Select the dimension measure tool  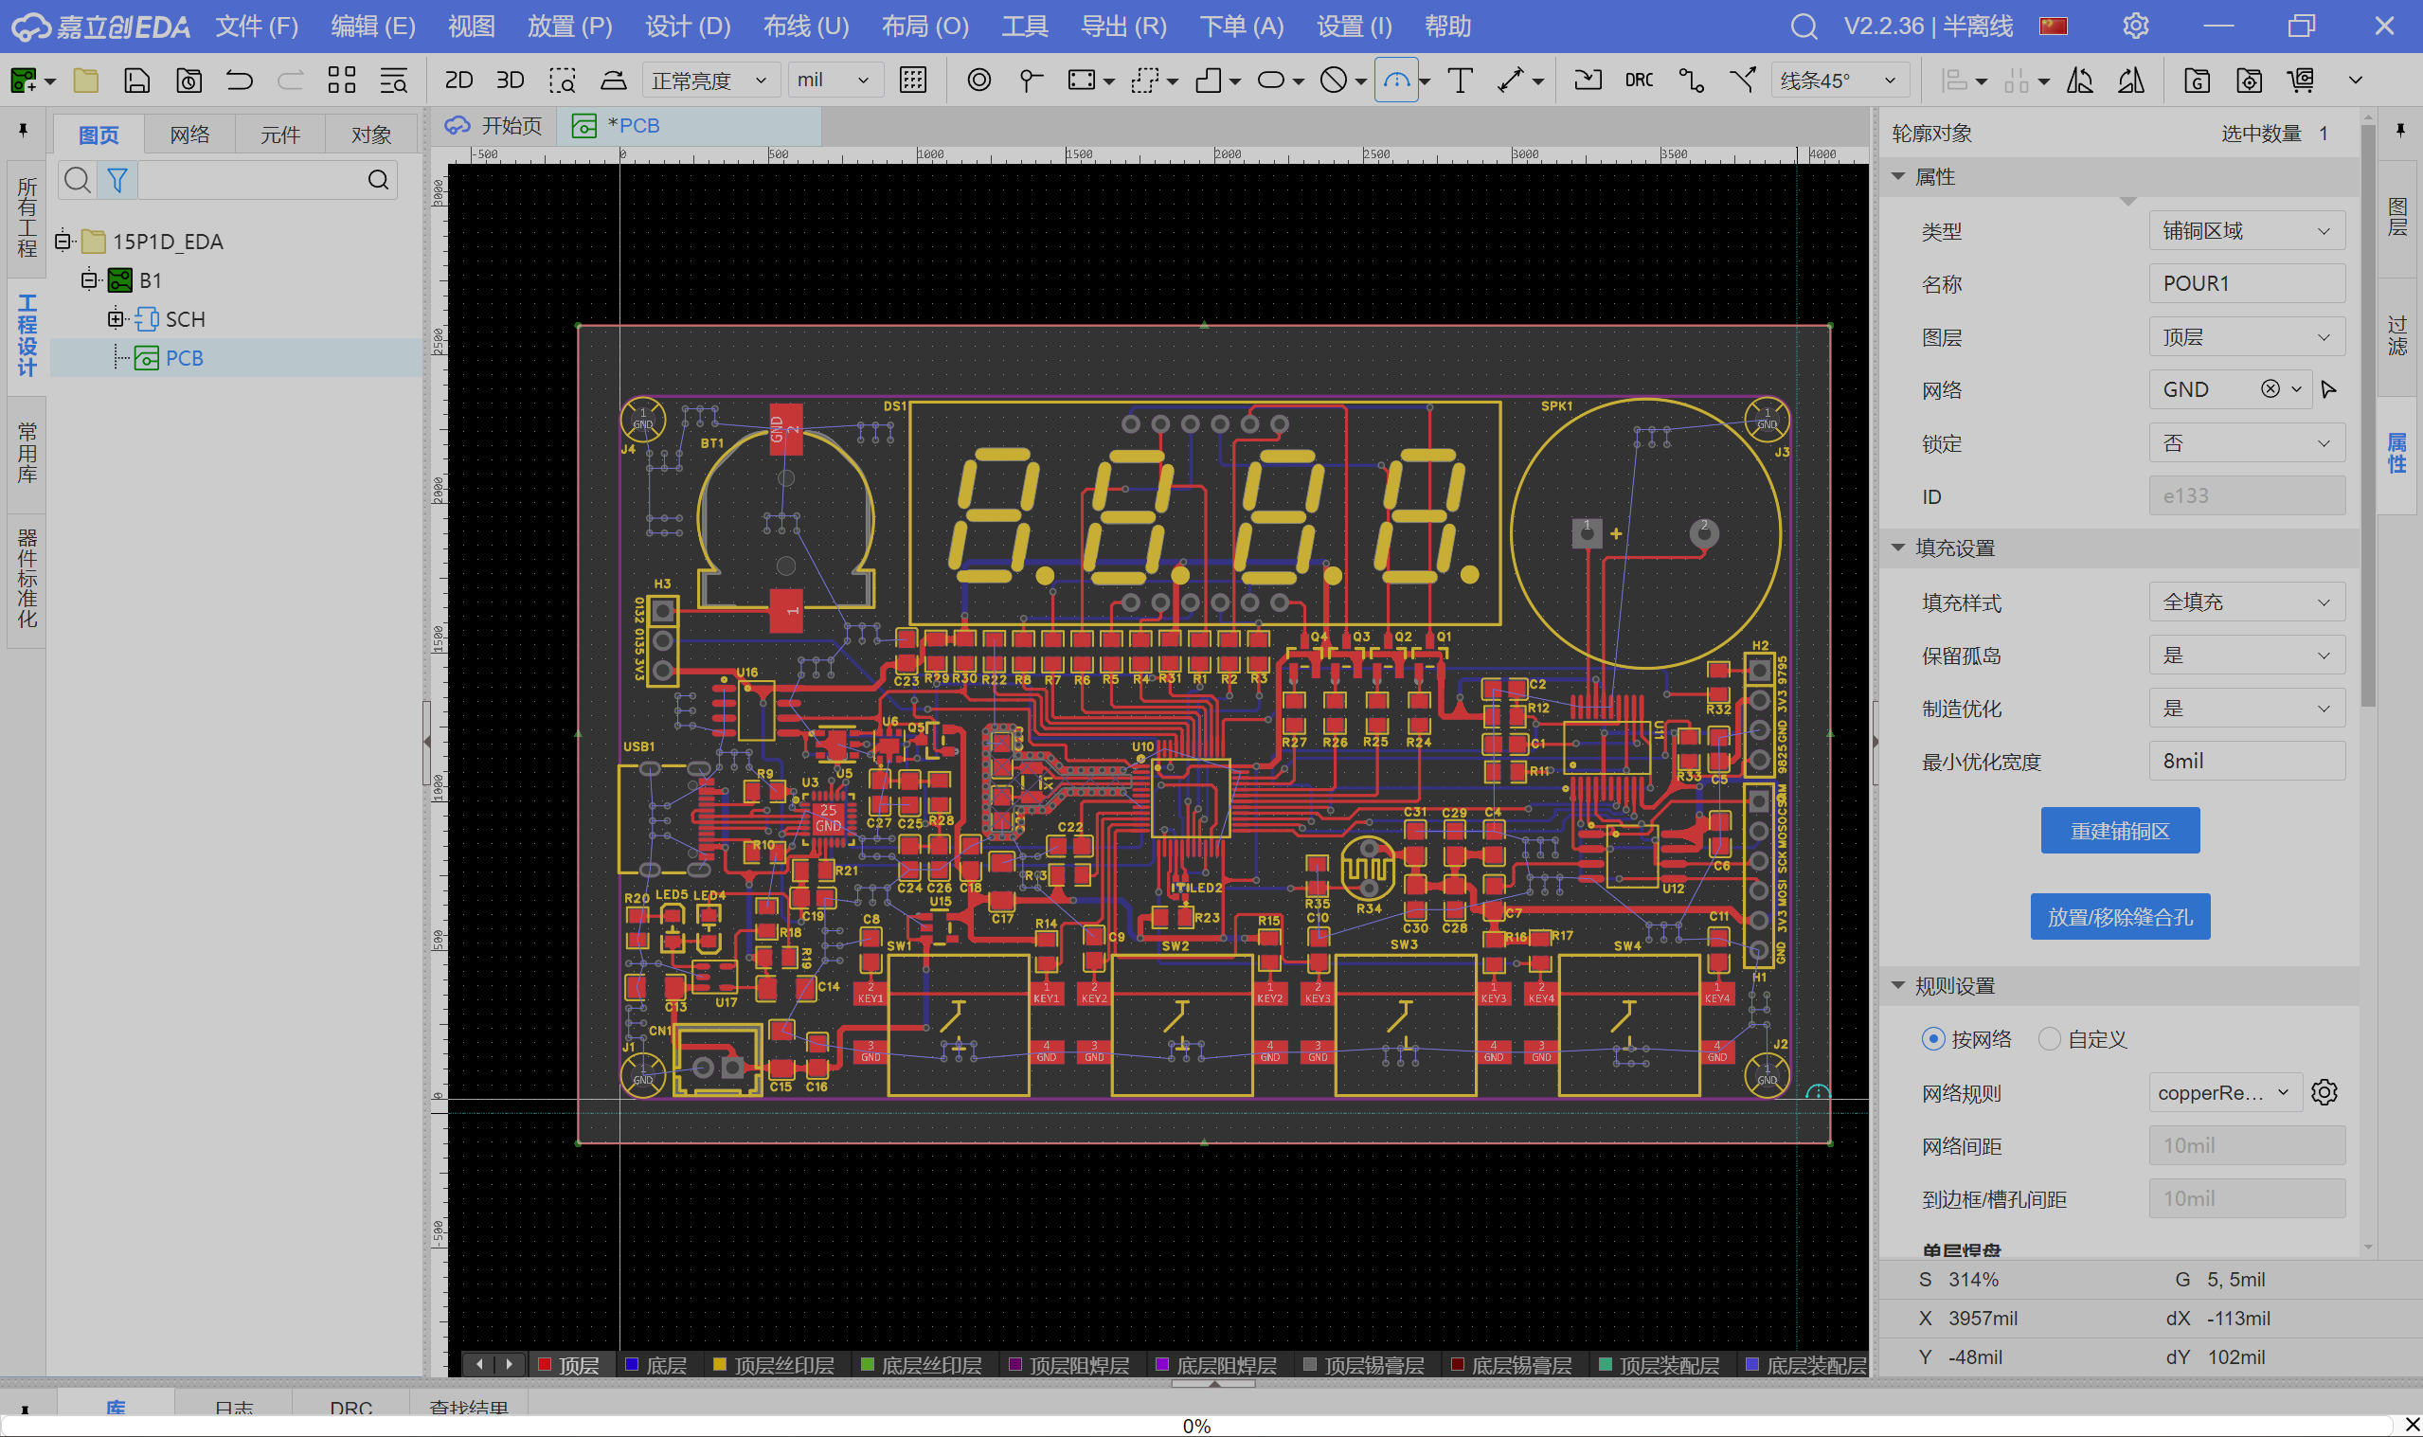1511,81
